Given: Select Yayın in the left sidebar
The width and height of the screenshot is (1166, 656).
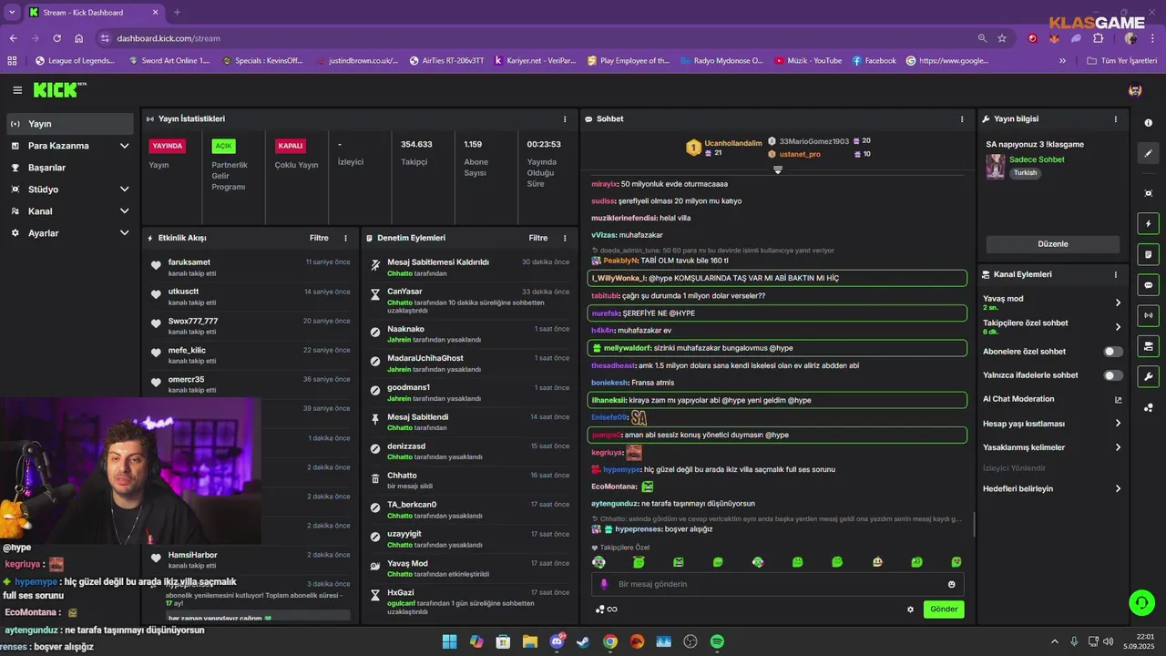Looking at the screenshot, I should coord(71,124).
